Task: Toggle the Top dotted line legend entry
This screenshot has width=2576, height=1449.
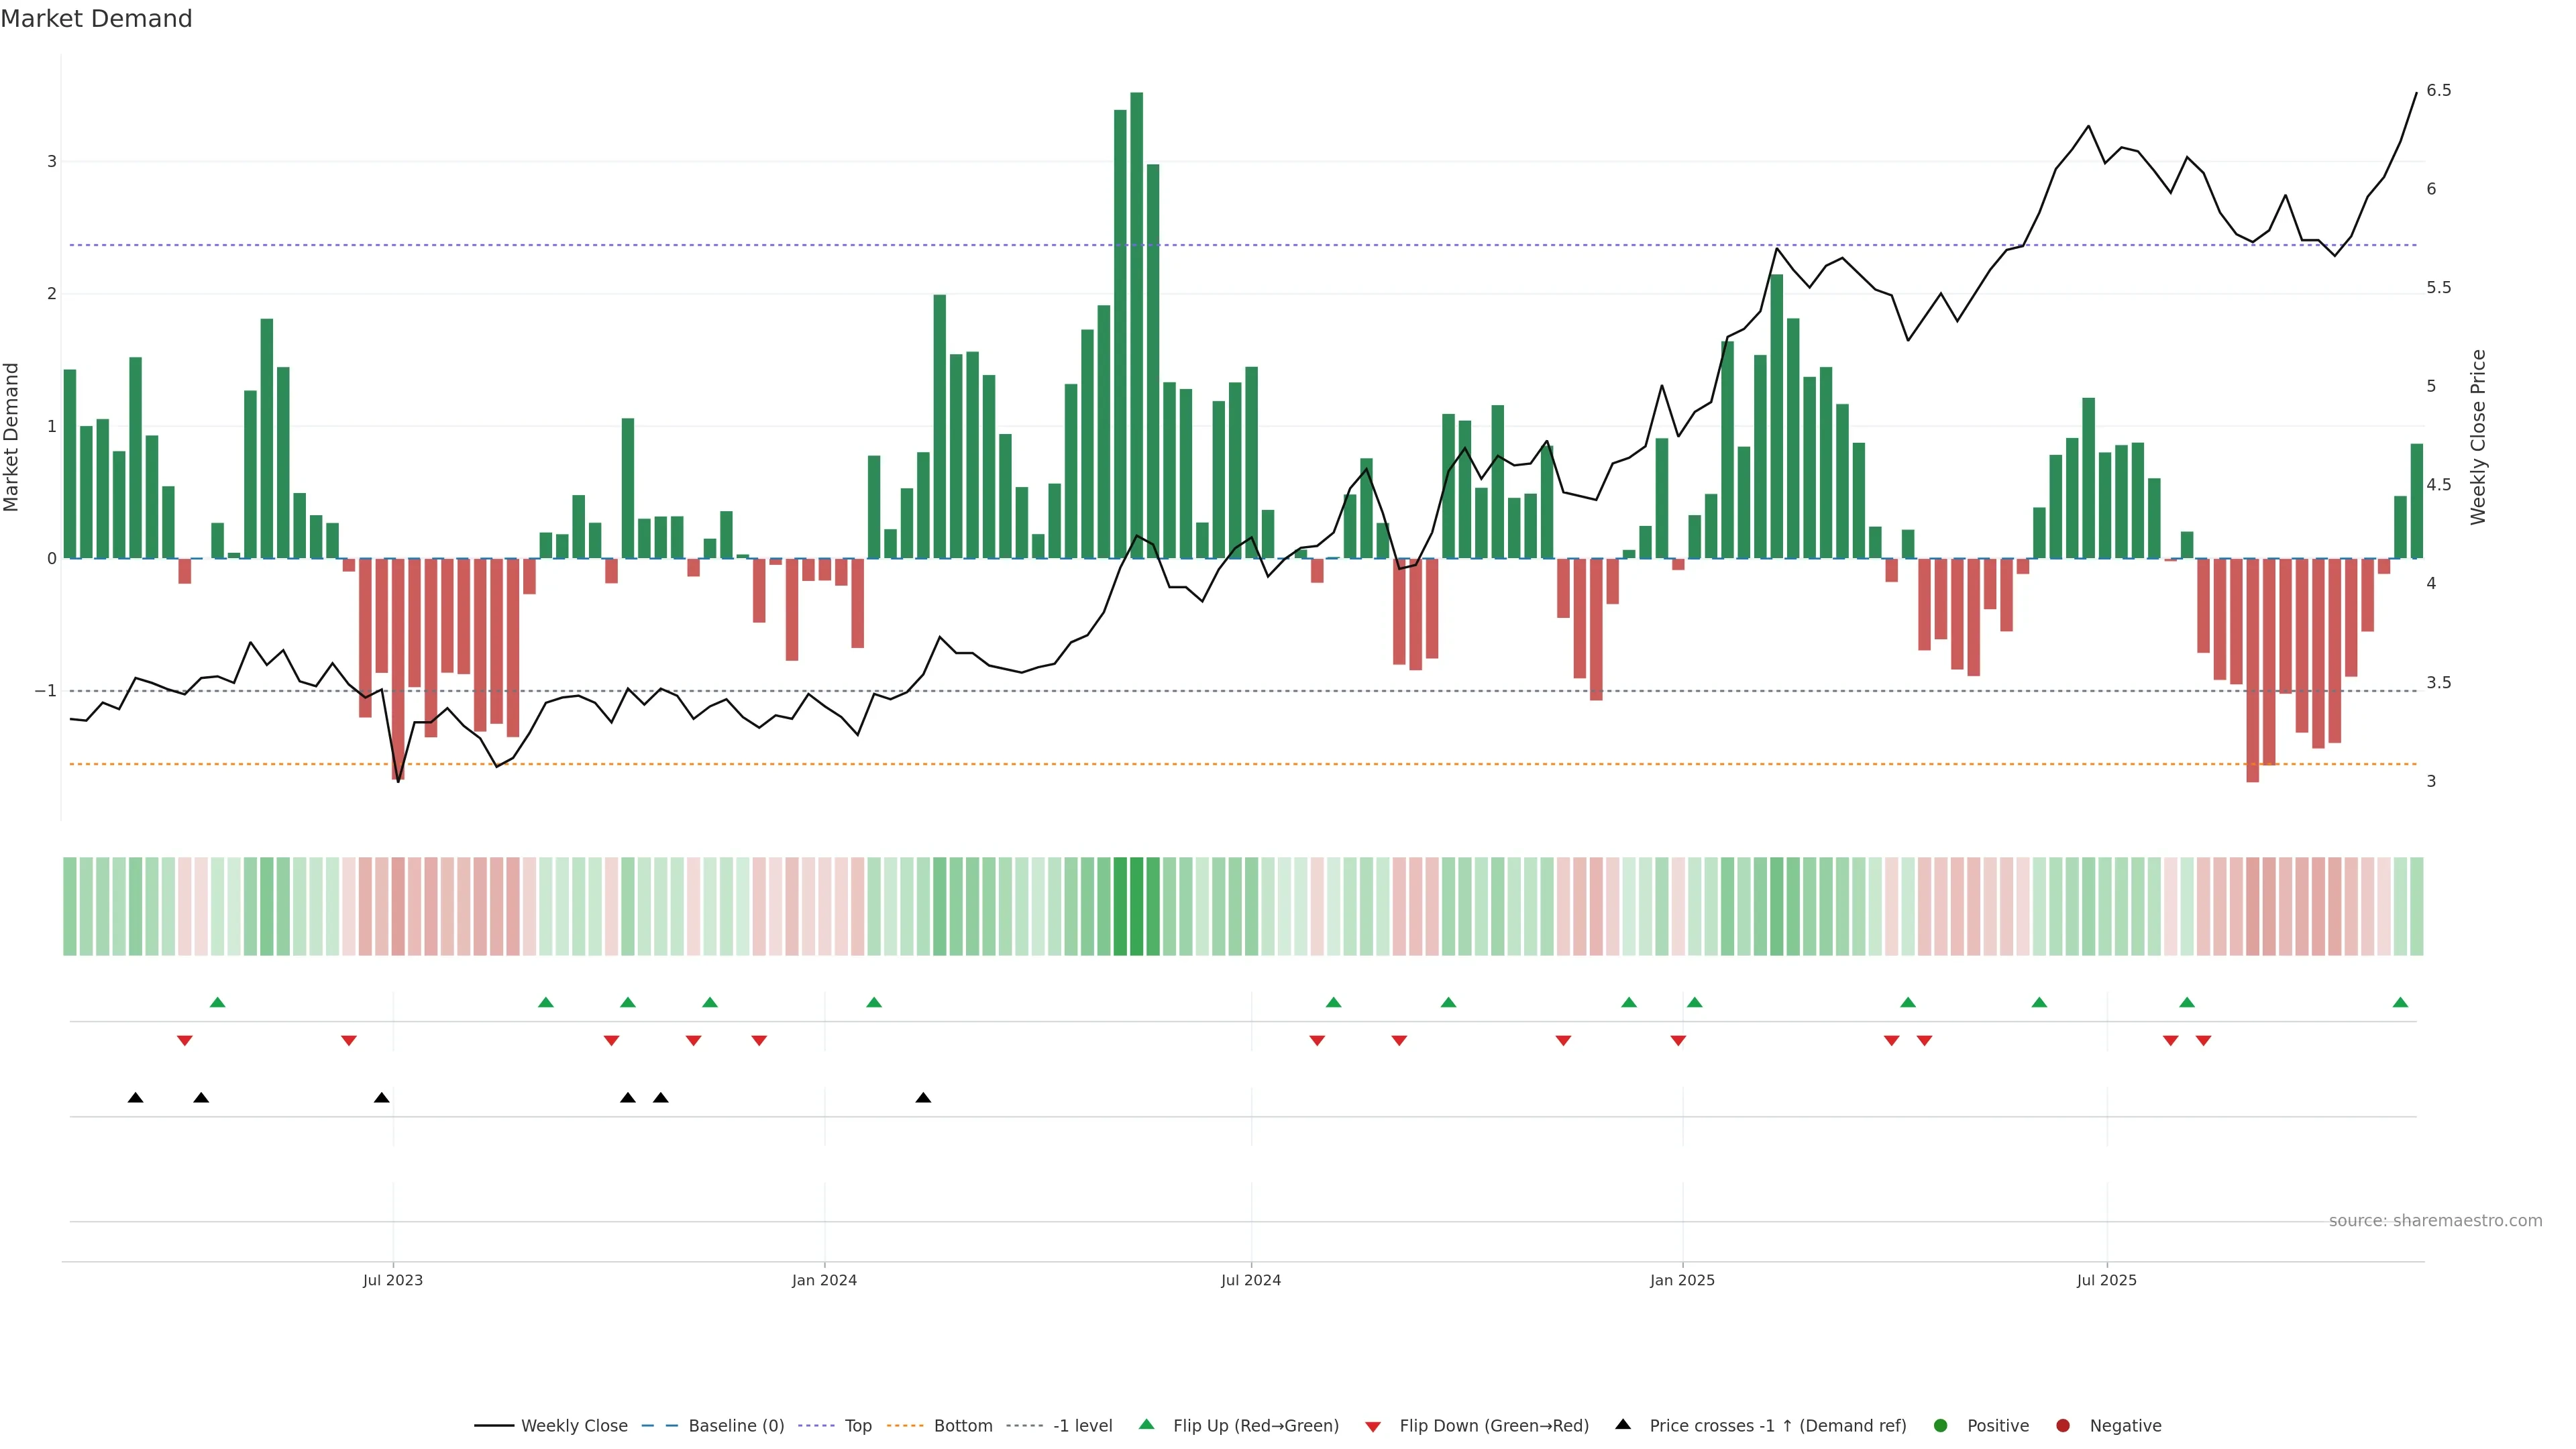Action: pos(857,1425)
